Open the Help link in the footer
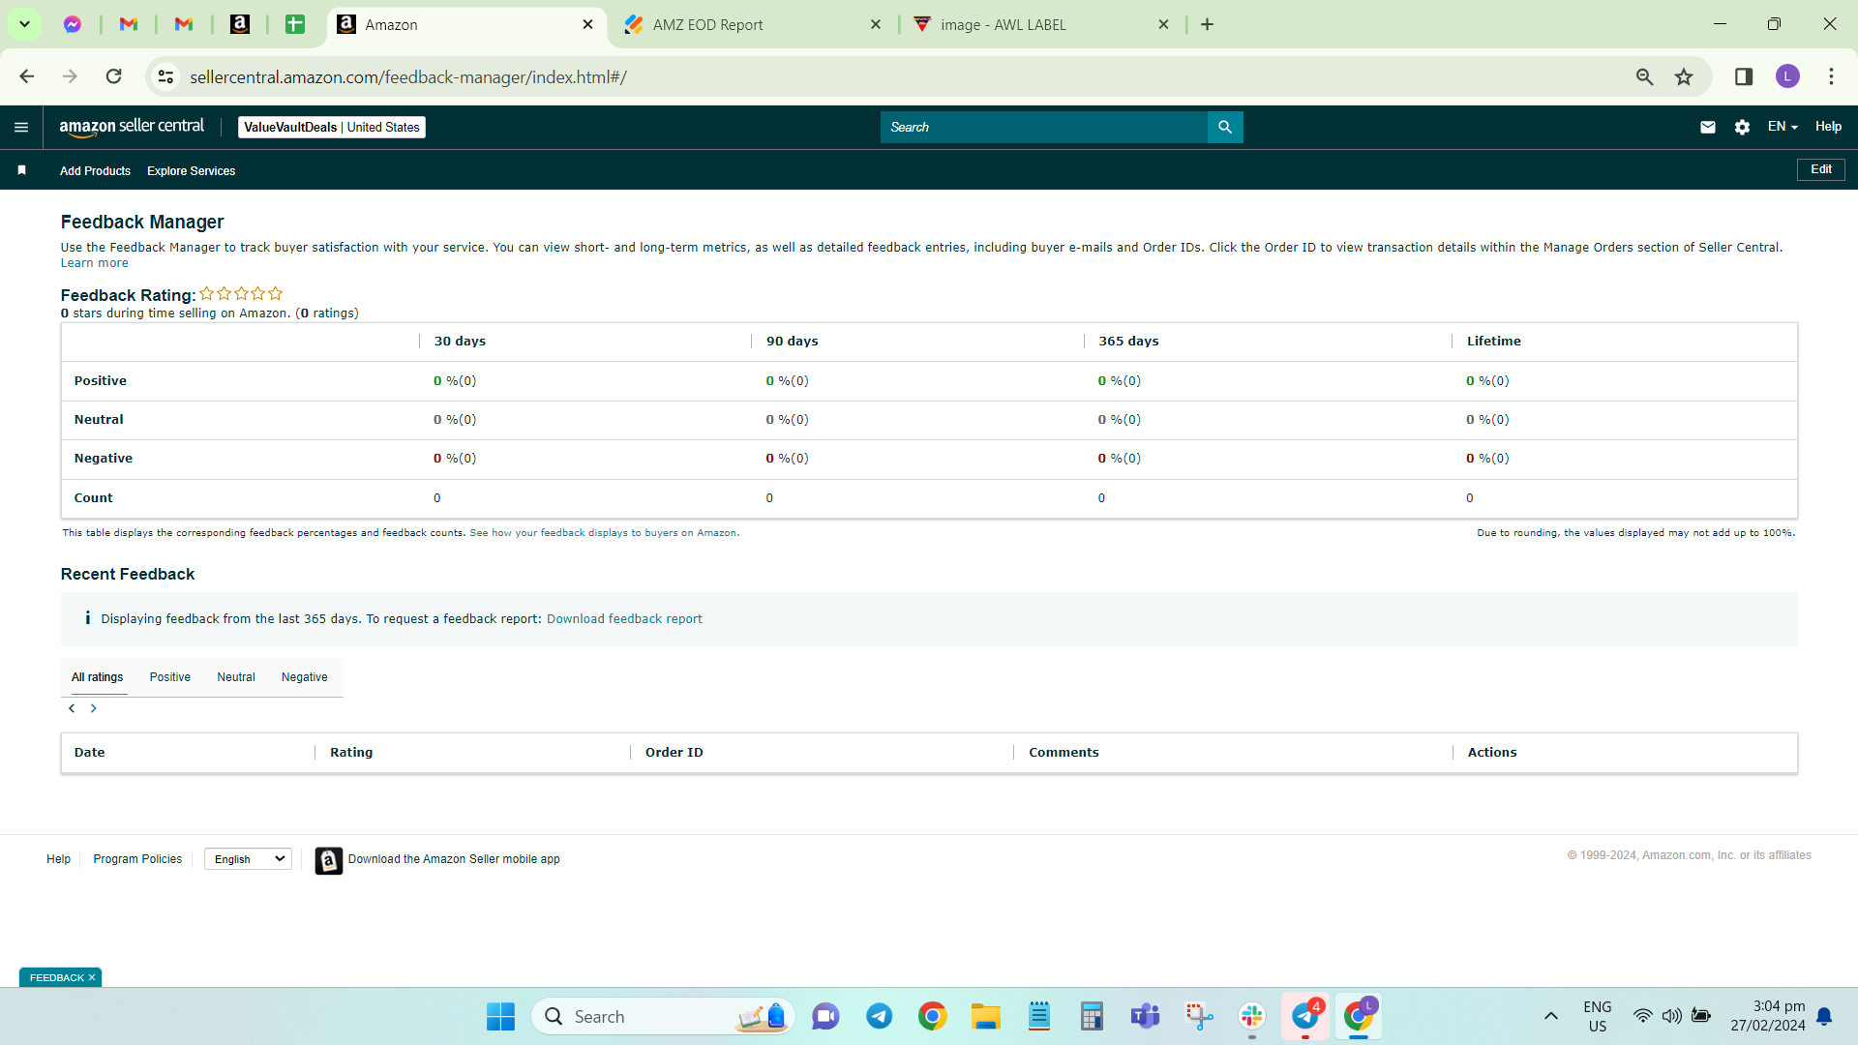 (58, 859)
